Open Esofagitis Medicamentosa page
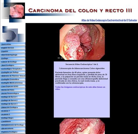 pyautogui.click(x=13, y=83)
